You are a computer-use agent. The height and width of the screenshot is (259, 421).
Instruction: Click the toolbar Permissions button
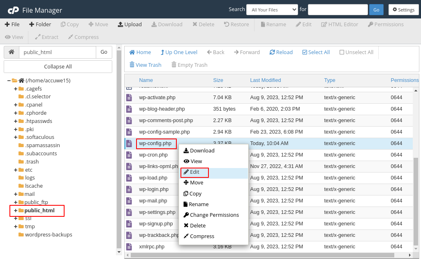coord(386,24)
